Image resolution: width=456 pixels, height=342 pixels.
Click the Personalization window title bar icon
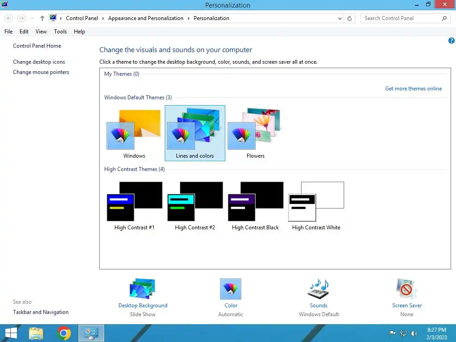coord(4,4)
